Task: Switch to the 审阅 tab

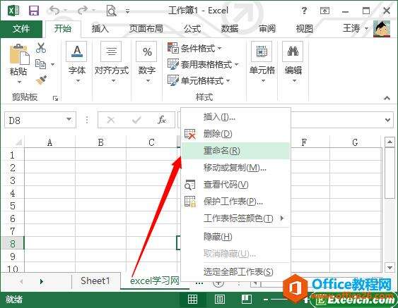Action: [x=267, y=29]
